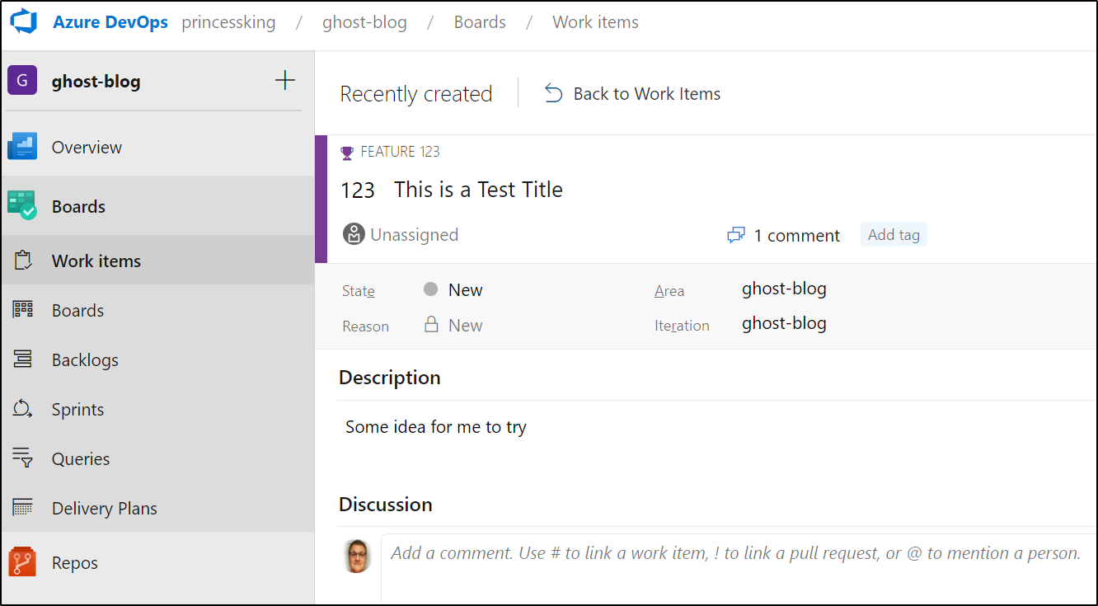The image size is (1098, 606).
Task: Open the Area field ghost-blog
Action: click(x=784, y=289)
